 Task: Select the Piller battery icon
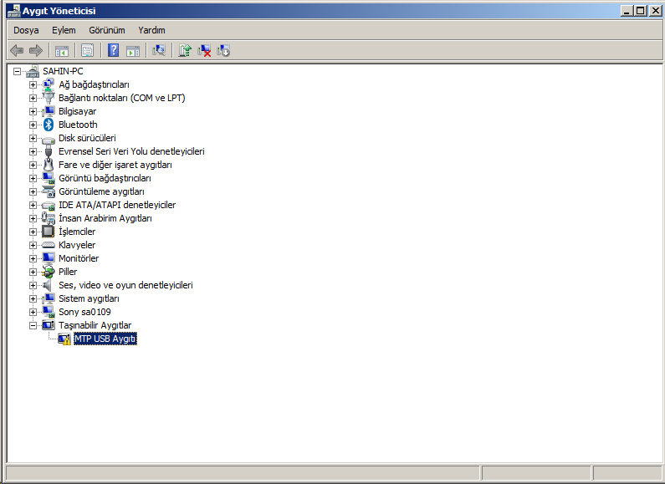point(49,272)
